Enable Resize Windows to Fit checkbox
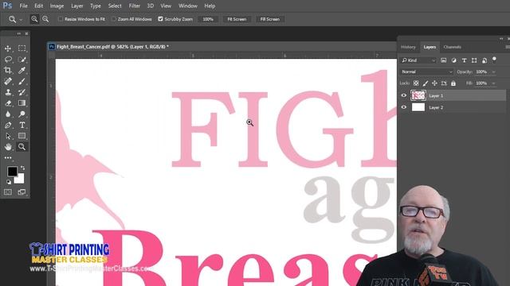 pos(61,19)
